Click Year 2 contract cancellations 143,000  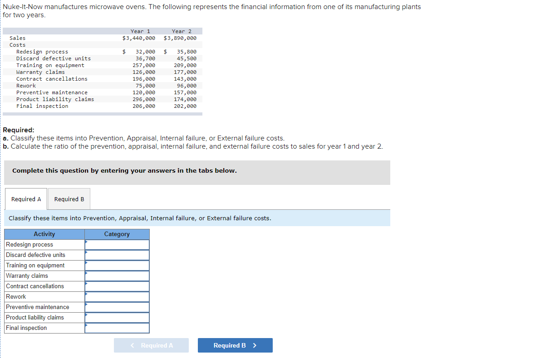pos(185,79)
